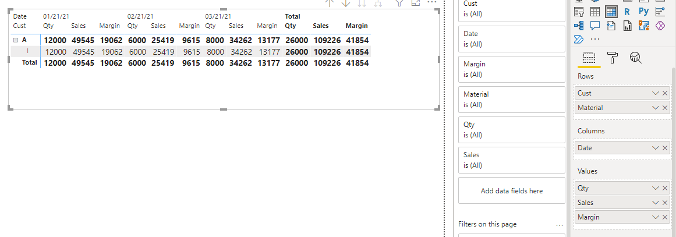This screenshot has width=676, height=237.
Task: Open Get more visuals ellipsis
Action: pyautogui.click(x=595, y=40)
